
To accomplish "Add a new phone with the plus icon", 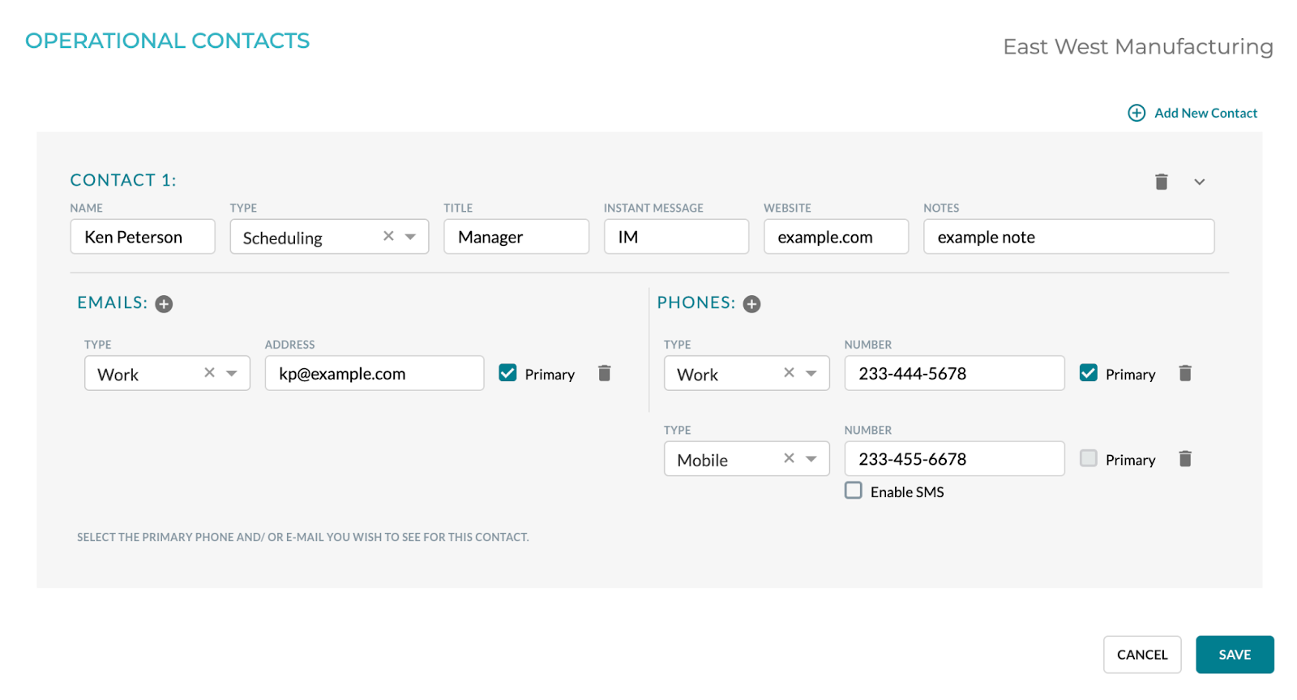I will click(751, 304).
